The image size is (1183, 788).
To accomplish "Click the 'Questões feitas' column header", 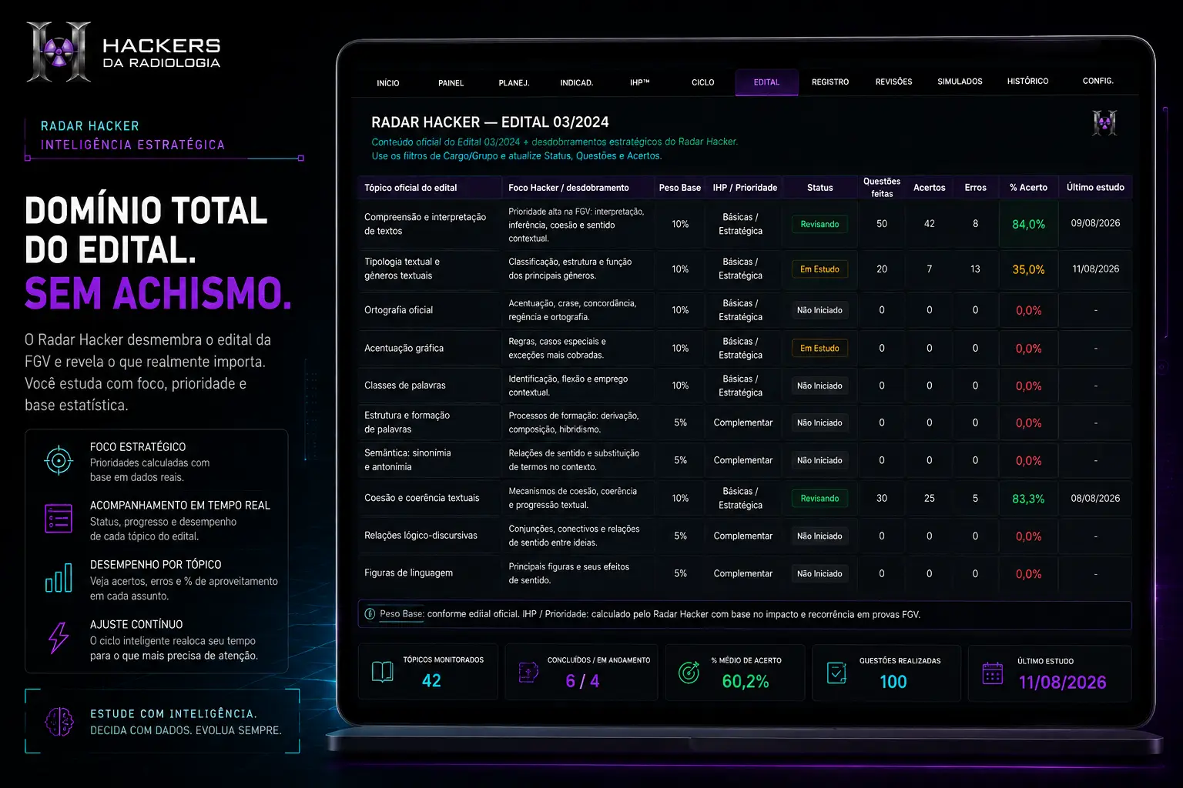I will point(882,188).
